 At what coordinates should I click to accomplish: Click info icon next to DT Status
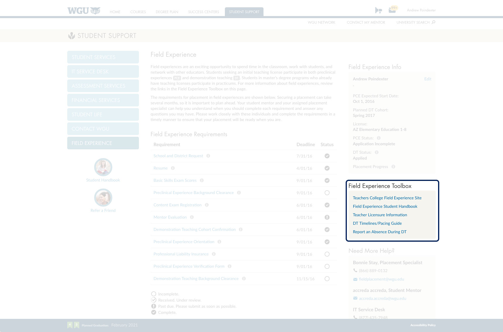tap(377, 152)
